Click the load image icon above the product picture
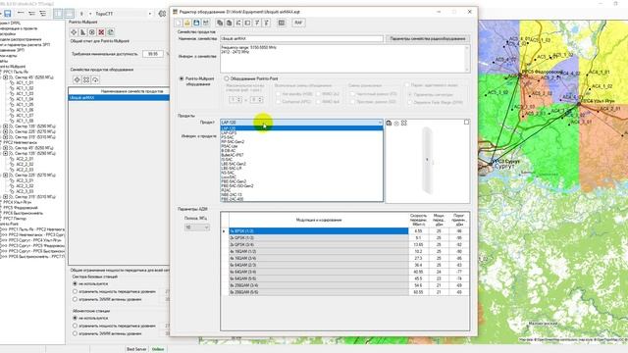Image resolution: width=628 pixels, height=353 pixels. coord(389,123)
